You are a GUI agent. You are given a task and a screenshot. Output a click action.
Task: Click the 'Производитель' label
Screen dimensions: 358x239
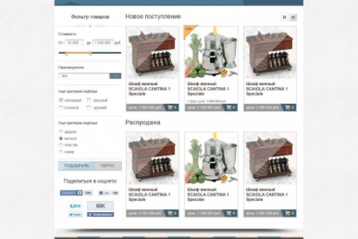pyautogui.click(x=71, y=68)
